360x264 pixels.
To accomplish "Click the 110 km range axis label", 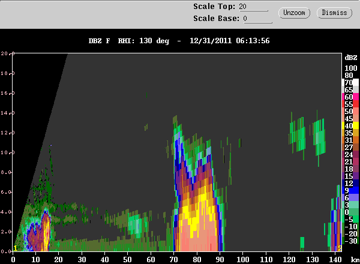I will click(266, 259).
